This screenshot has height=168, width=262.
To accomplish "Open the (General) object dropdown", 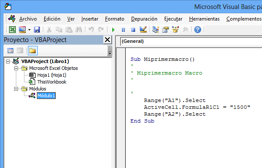I will (191, 42).
